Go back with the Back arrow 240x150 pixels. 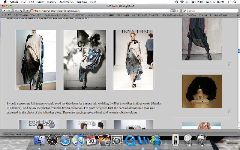click(4, 10)
